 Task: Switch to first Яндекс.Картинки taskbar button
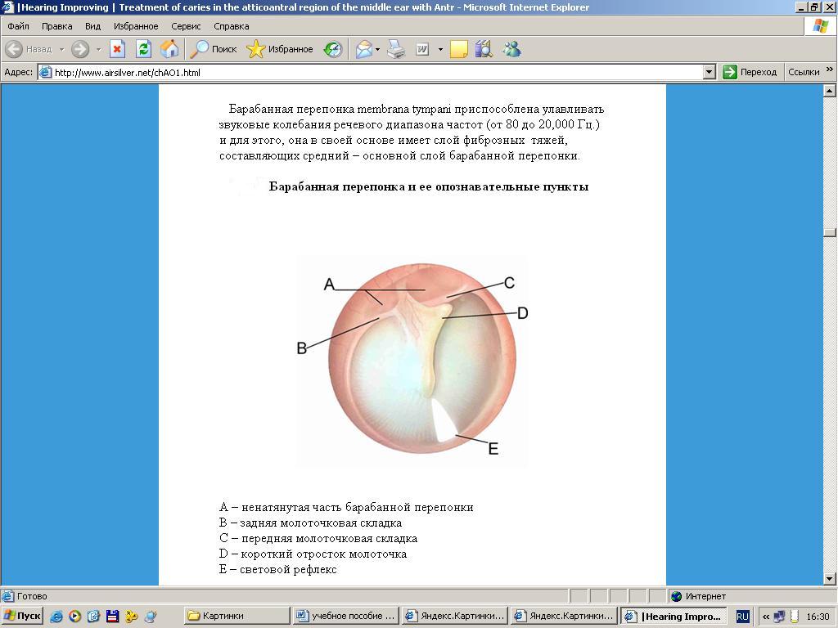455,616
